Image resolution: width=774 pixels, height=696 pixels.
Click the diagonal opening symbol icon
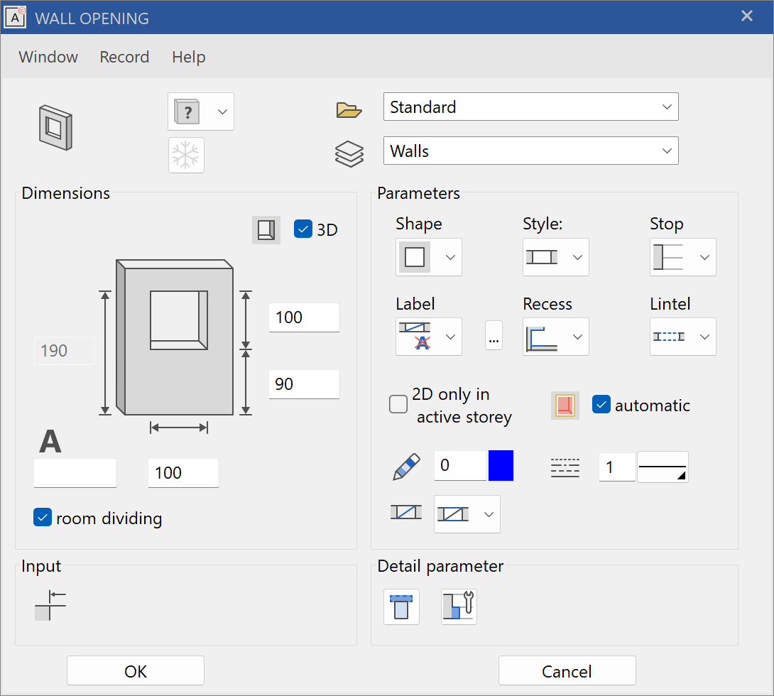tap(405, 512)
